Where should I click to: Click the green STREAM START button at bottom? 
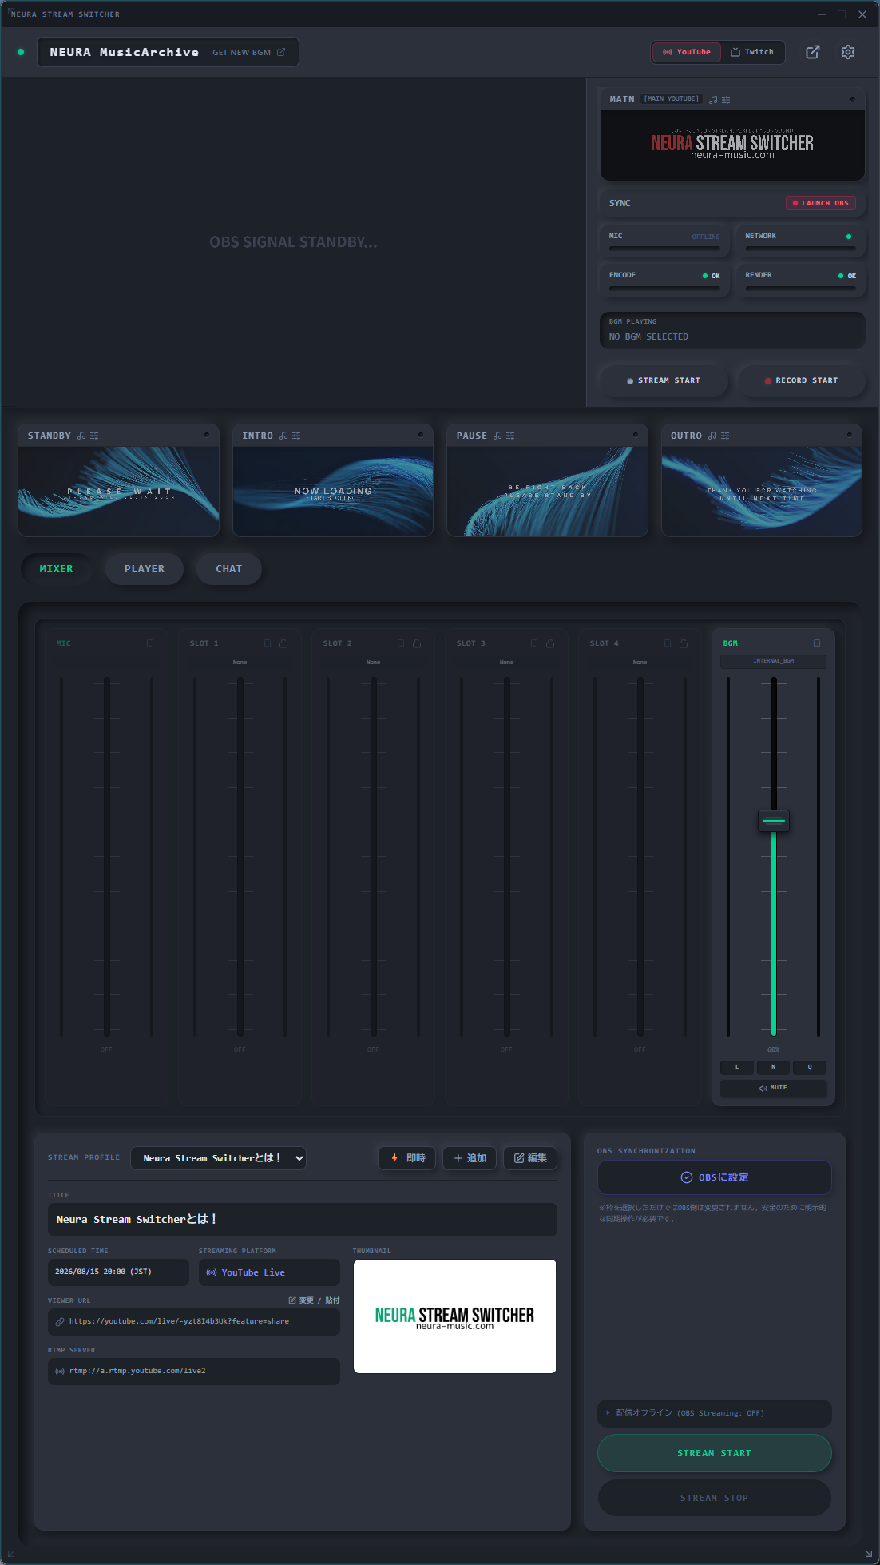[714, 1453]
